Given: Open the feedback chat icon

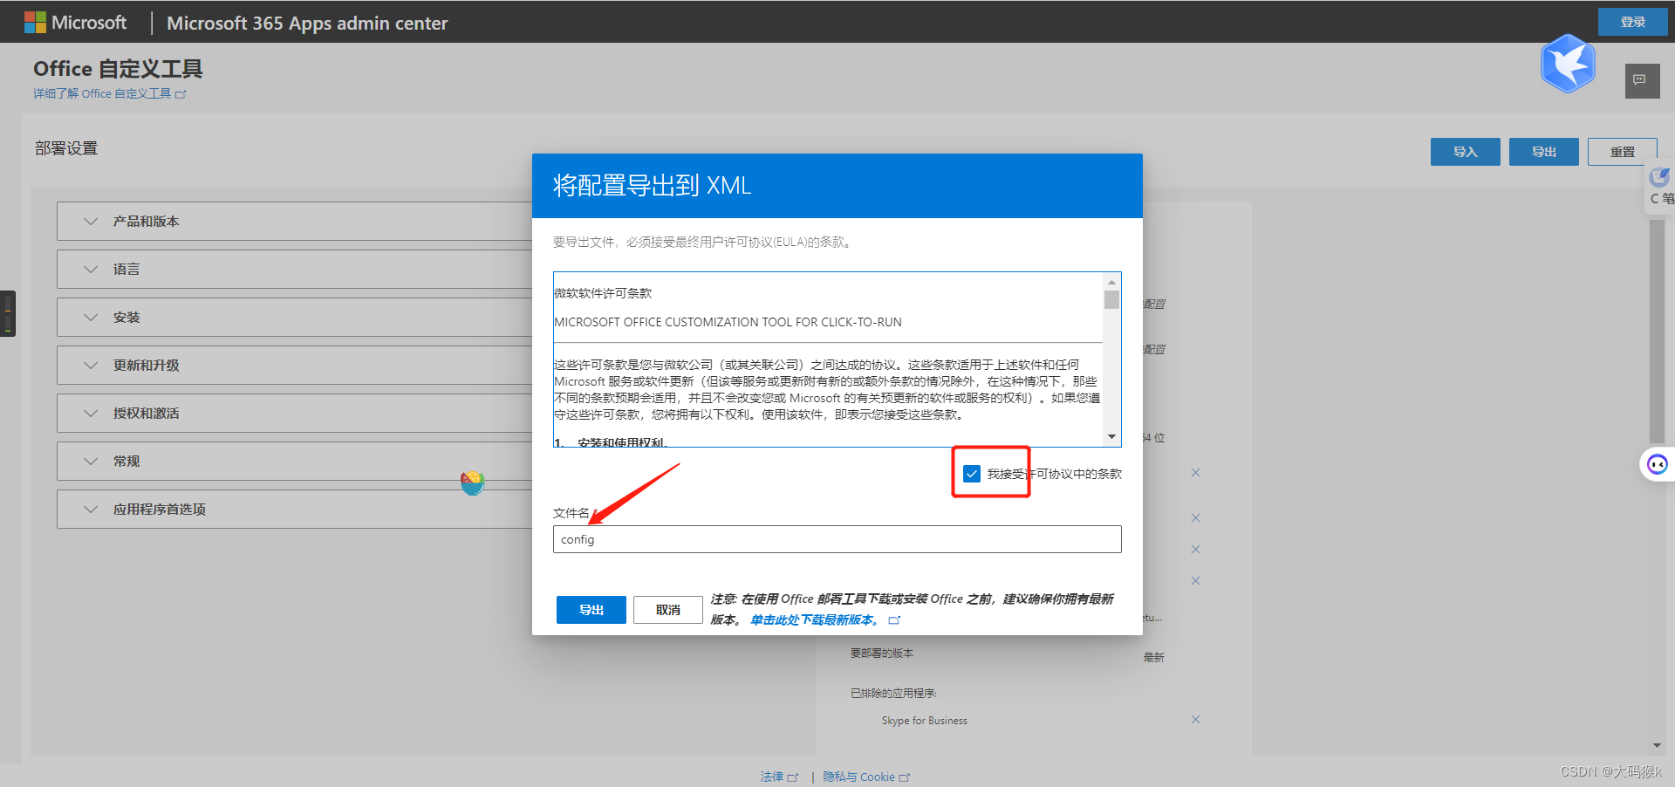Looking at the screenshot, I should [1642, 81].
